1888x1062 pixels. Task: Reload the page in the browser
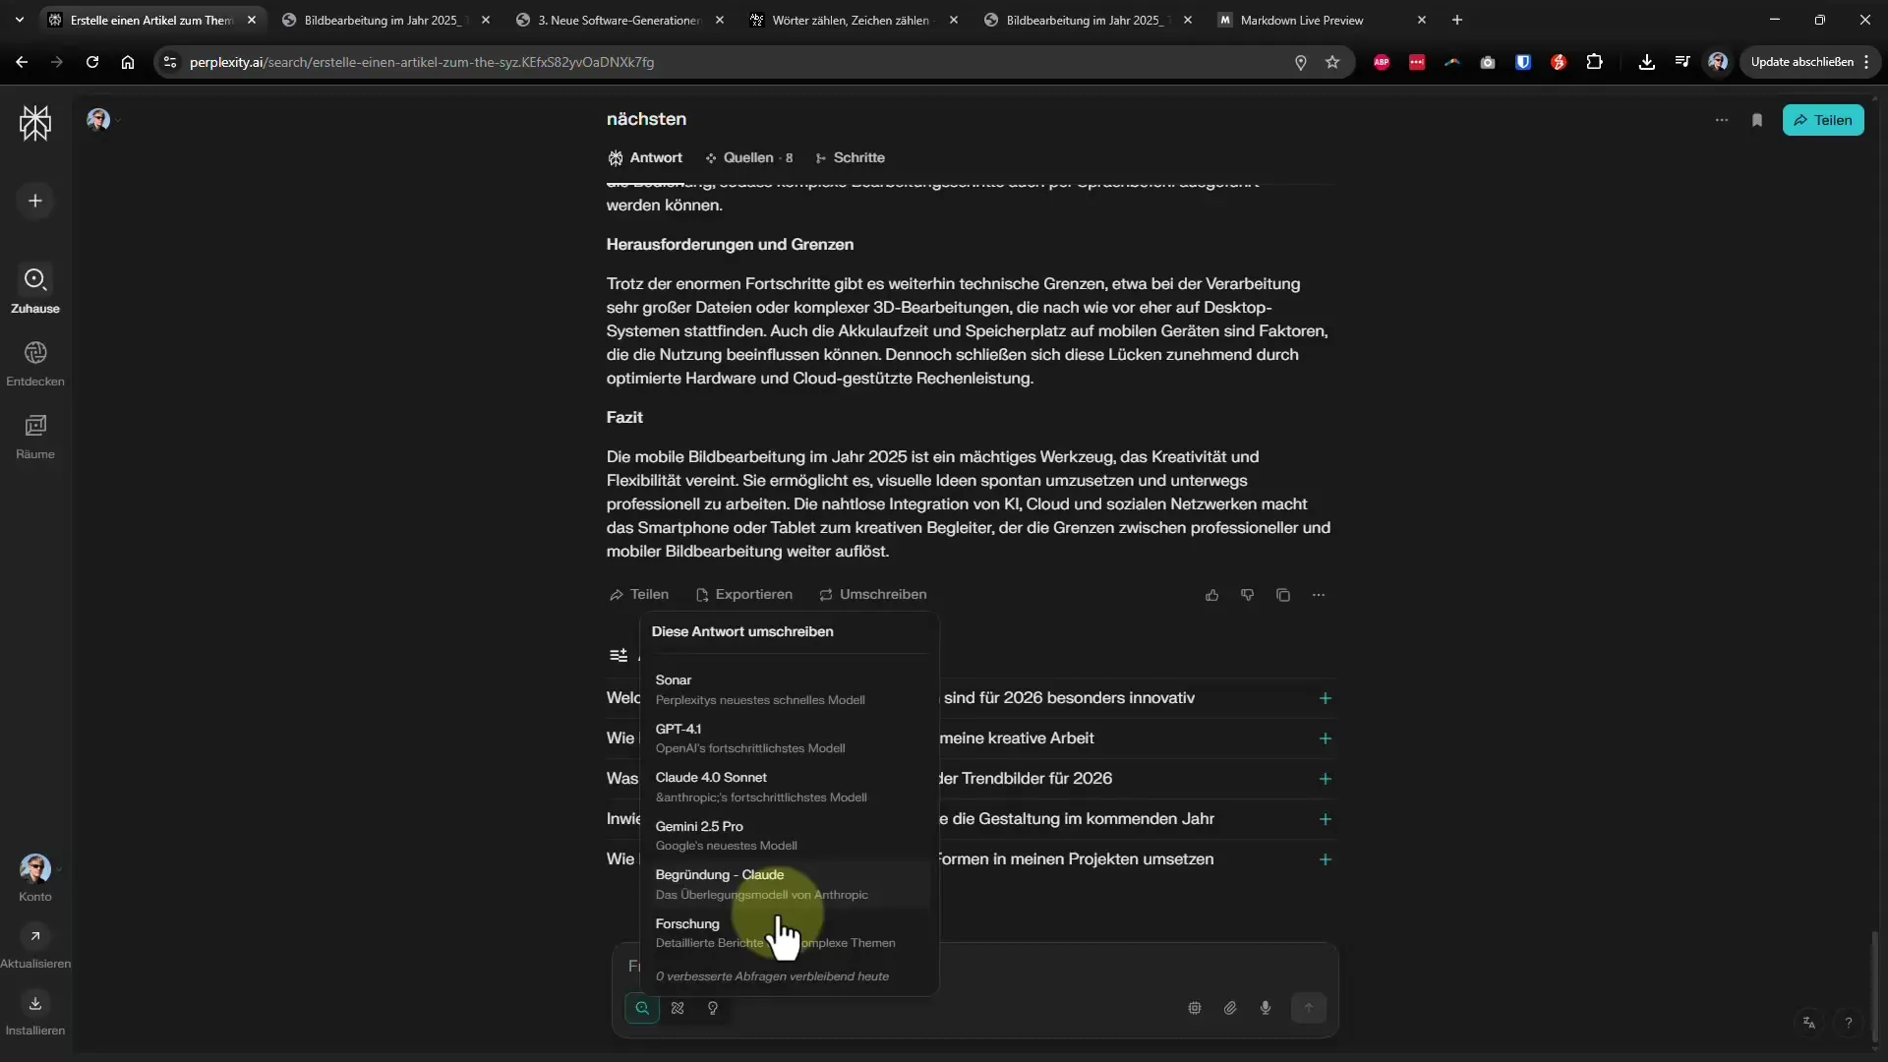point(92,62)
